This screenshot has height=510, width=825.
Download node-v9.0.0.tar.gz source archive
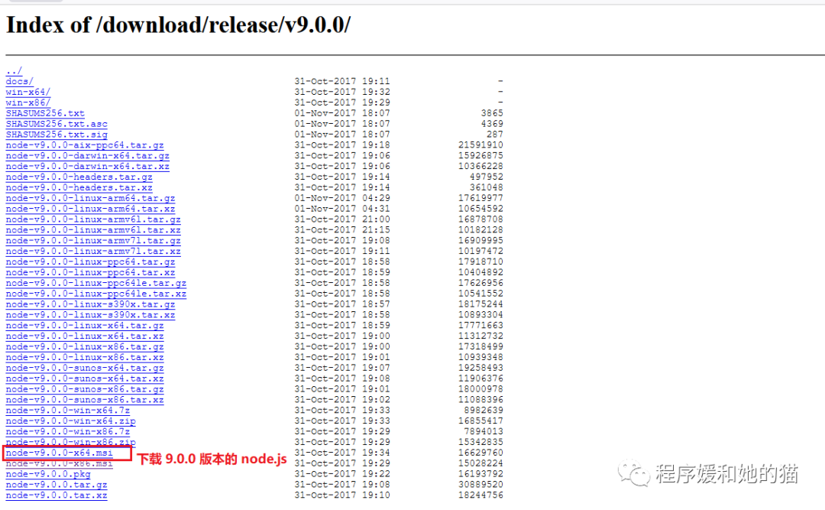point(57,484)
